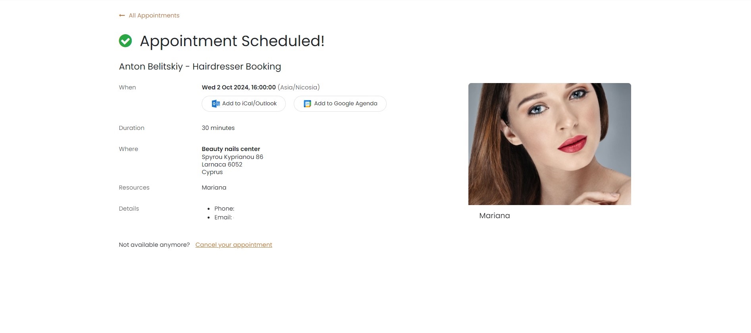The height and width of the screenshot is (333, 751).
Task: Select the Cyprus country line
Action: pyautogui.click(x=212, y=172)
